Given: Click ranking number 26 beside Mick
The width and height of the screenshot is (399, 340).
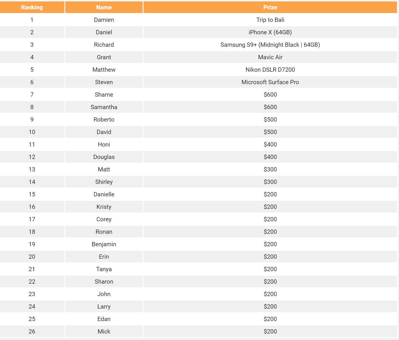Looking at the screenshot, I should [32, 331].
